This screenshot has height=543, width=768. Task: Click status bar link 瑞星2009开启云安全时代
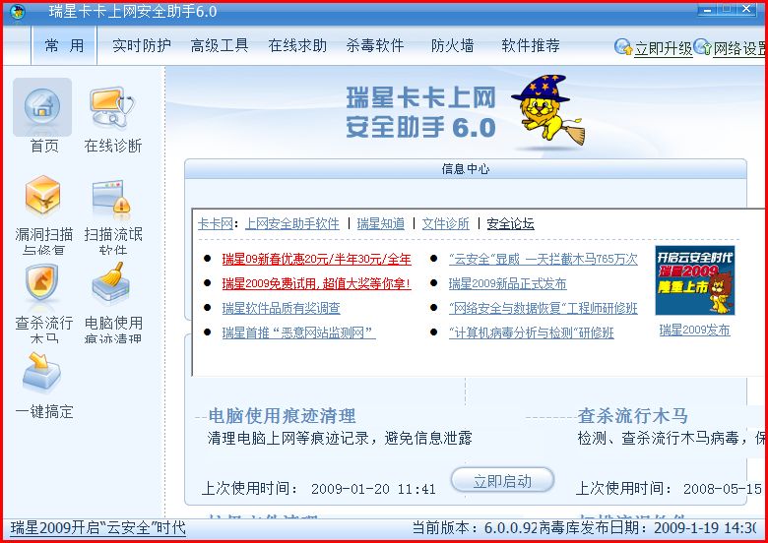point(97,528)
